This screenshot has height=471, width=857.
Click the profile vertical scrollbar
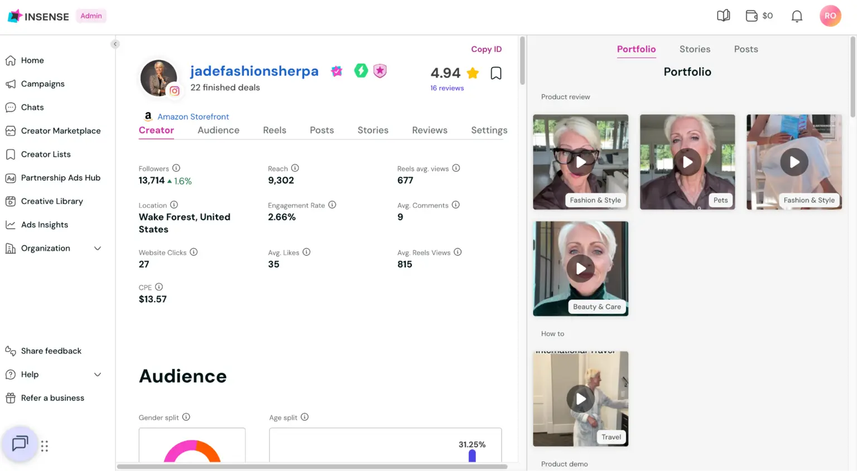click(x=522, y=61)
